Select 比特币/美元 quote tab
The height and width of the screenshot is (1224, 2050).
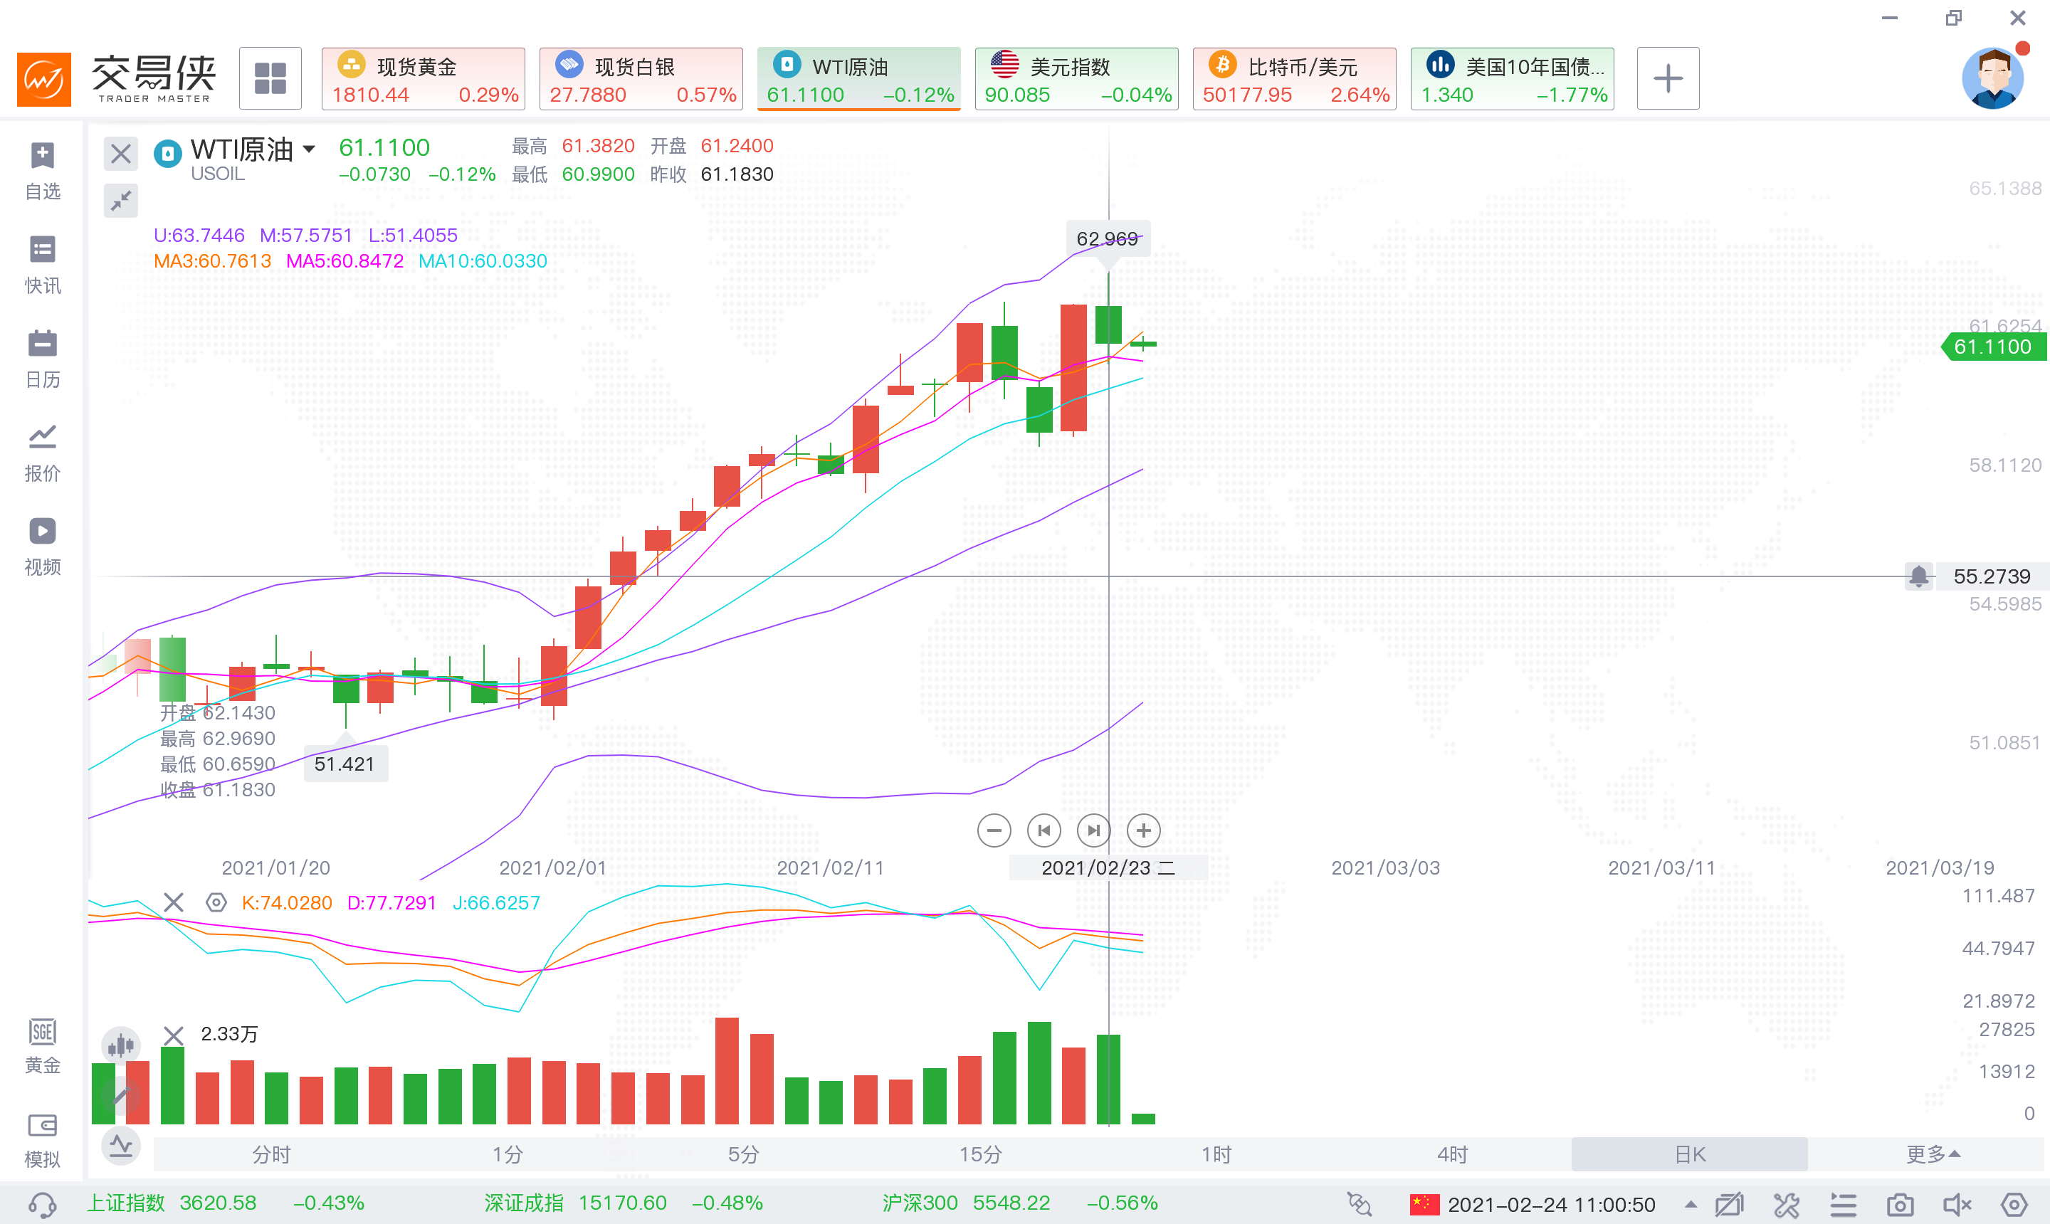coord(1294,78)
